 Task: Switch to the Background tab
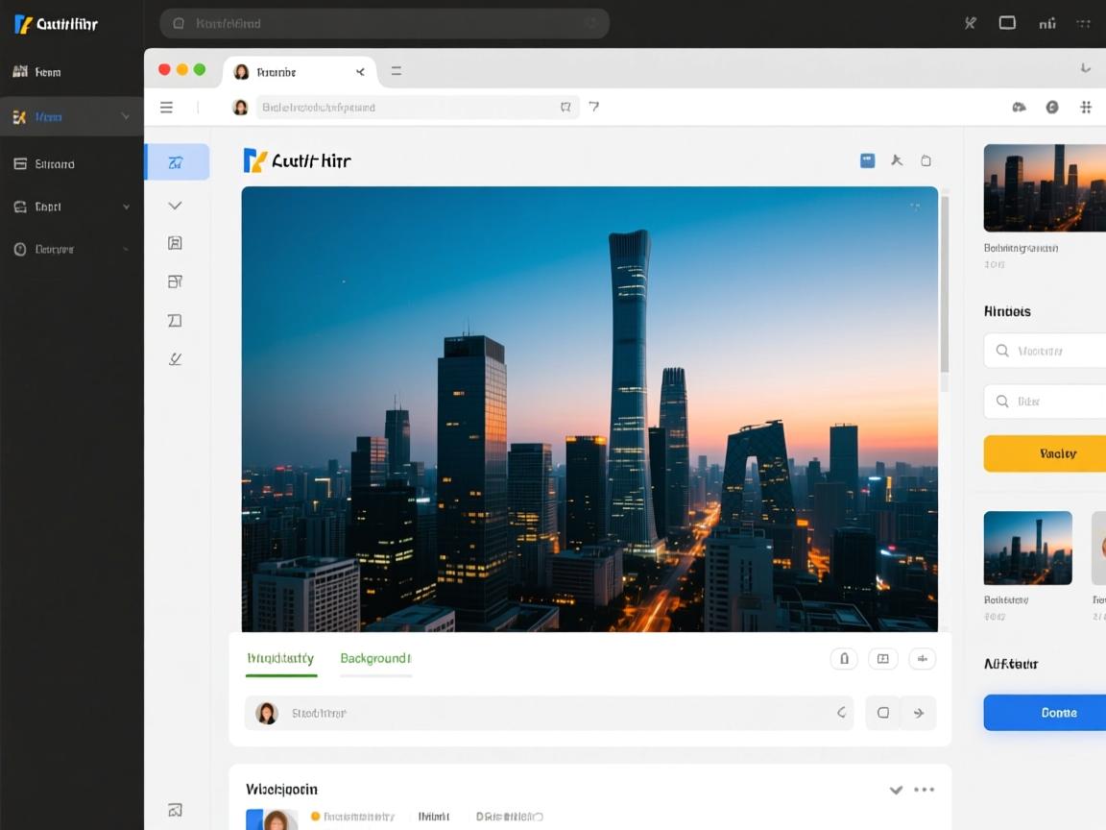point(375,659)
